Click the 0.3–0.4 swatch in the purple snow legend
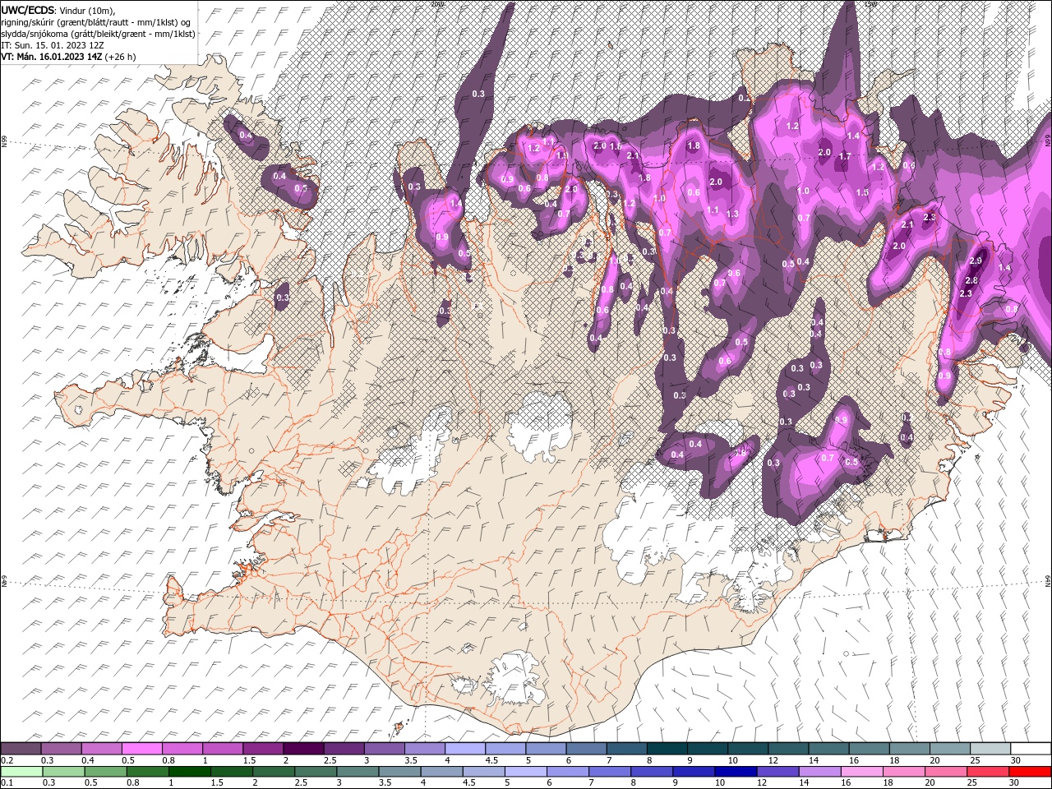1052x789 pixels. (x=61, y=749)
